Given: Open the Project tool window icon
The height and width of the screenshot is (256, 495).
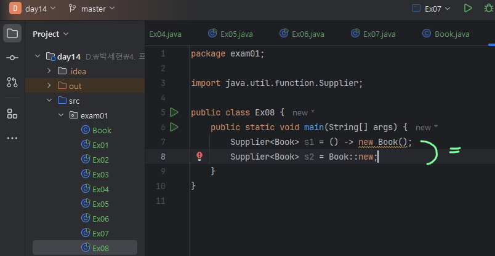Looking at the screenshot, I should (x=12, y=33).
